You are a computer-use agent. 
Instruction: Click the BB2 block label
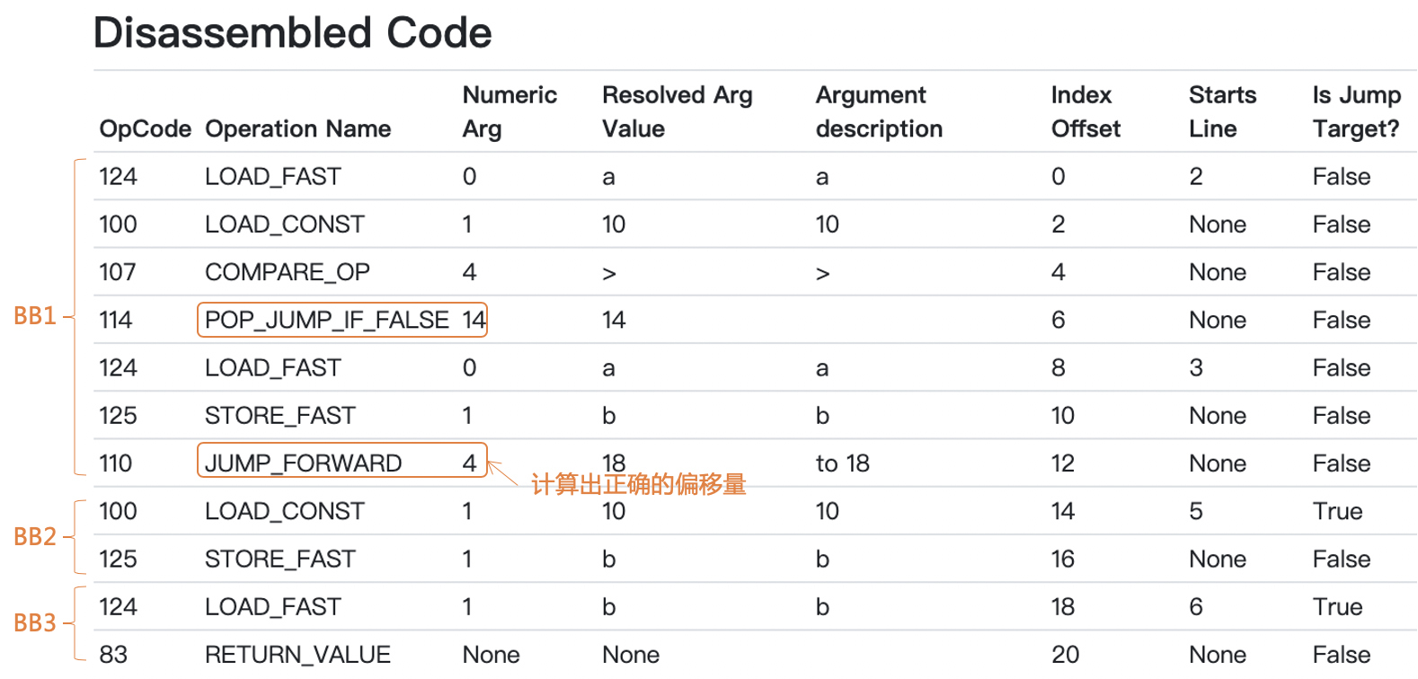coord(35,537)
